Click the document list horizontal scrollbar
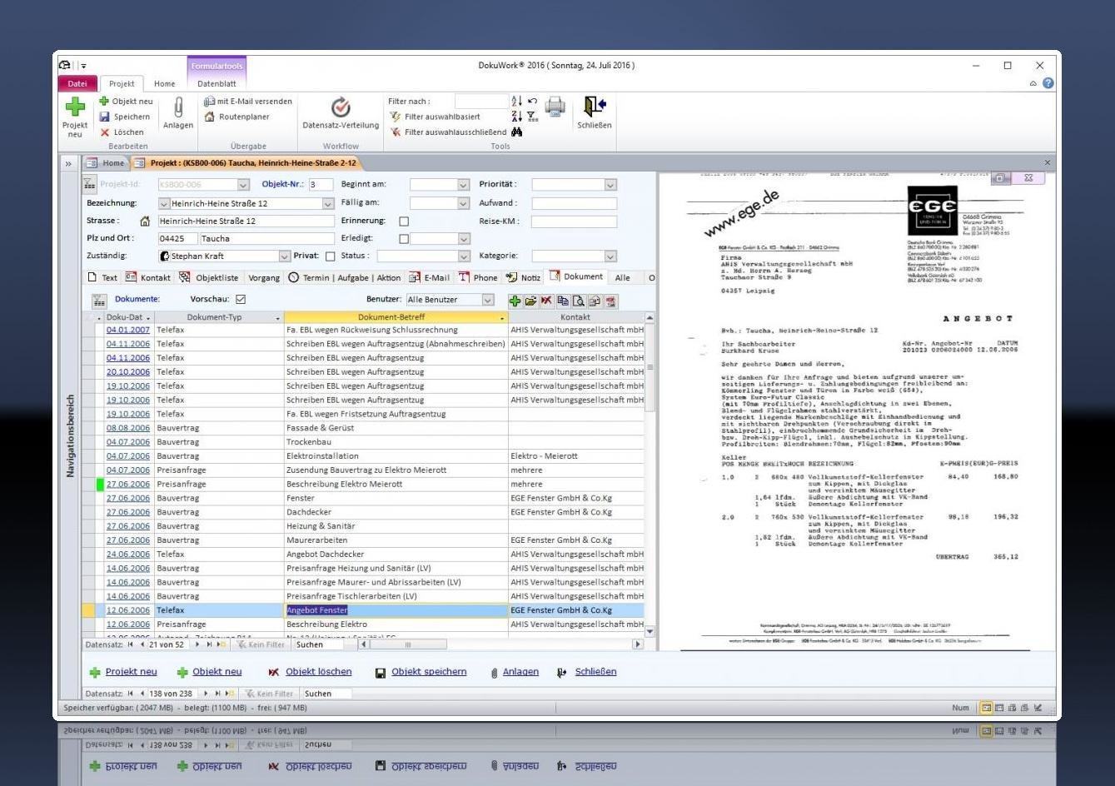 pyautogui.click(x=501, y=644)
